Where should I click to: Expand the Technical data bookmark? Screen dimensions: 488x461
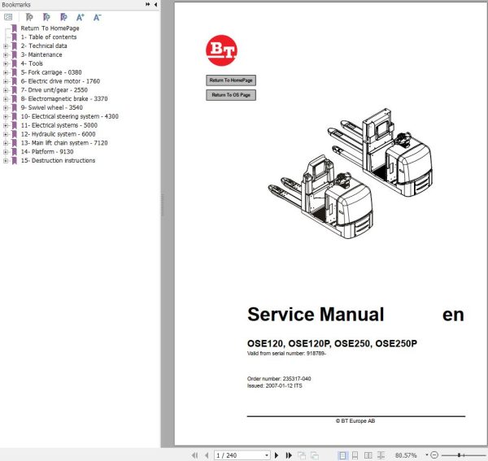coord(6,46)
